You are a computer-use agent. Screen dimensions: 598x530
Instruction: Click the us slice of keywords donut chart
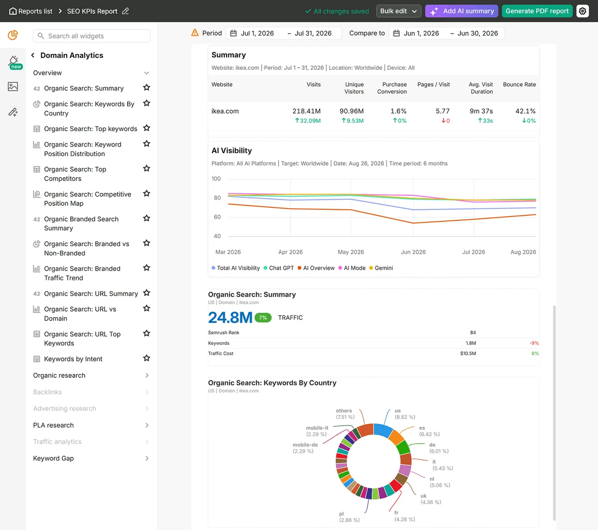tap(384, 430)
